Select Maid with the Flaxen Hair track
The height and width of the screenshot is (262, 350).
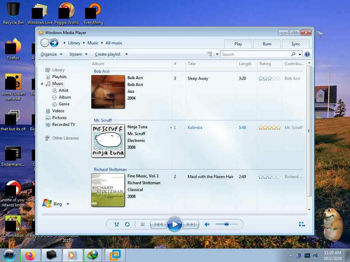[x=211, y=177]
